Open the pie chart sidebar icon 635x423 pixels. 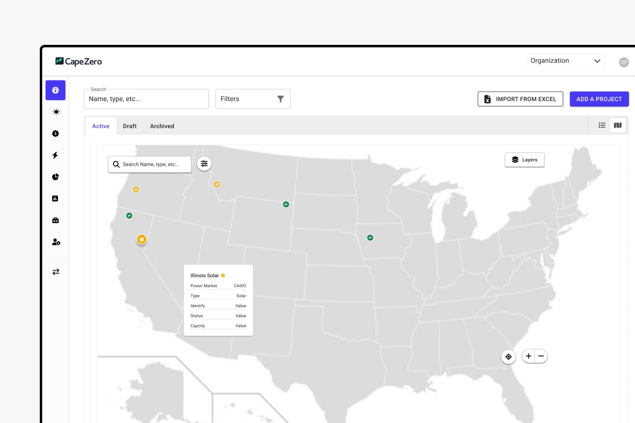click(55, 177)
